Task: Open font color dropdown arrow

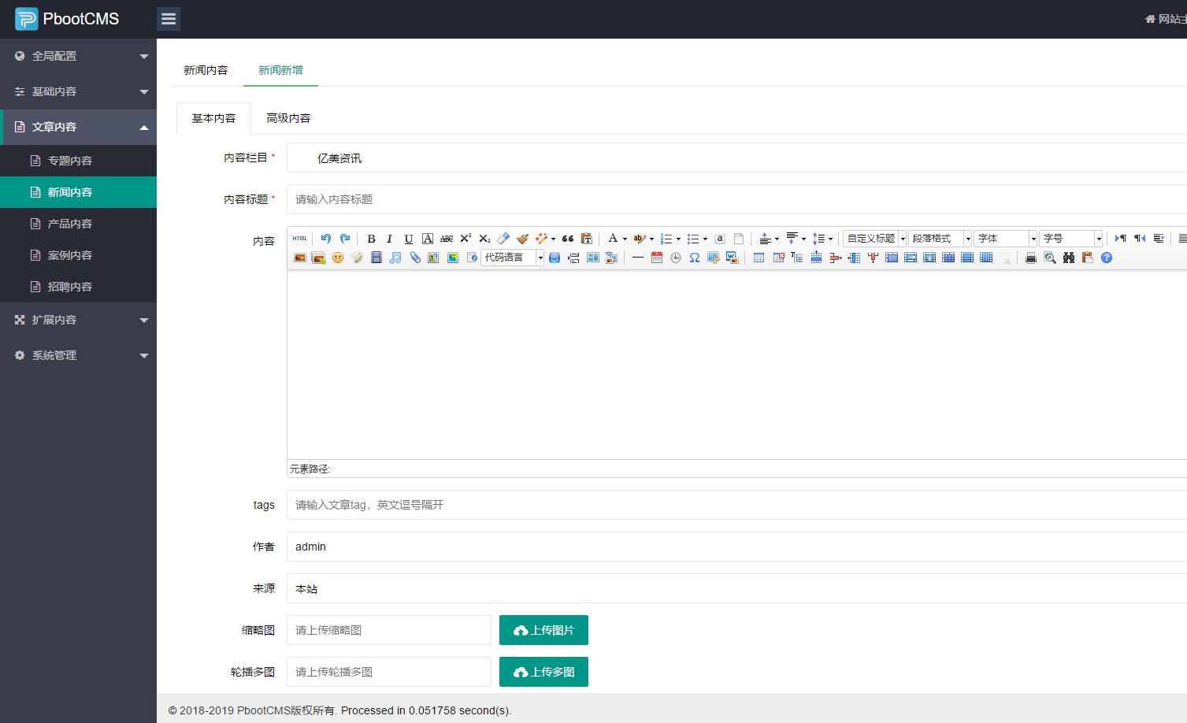Action: pyautogui.click(x=625, y=239)
